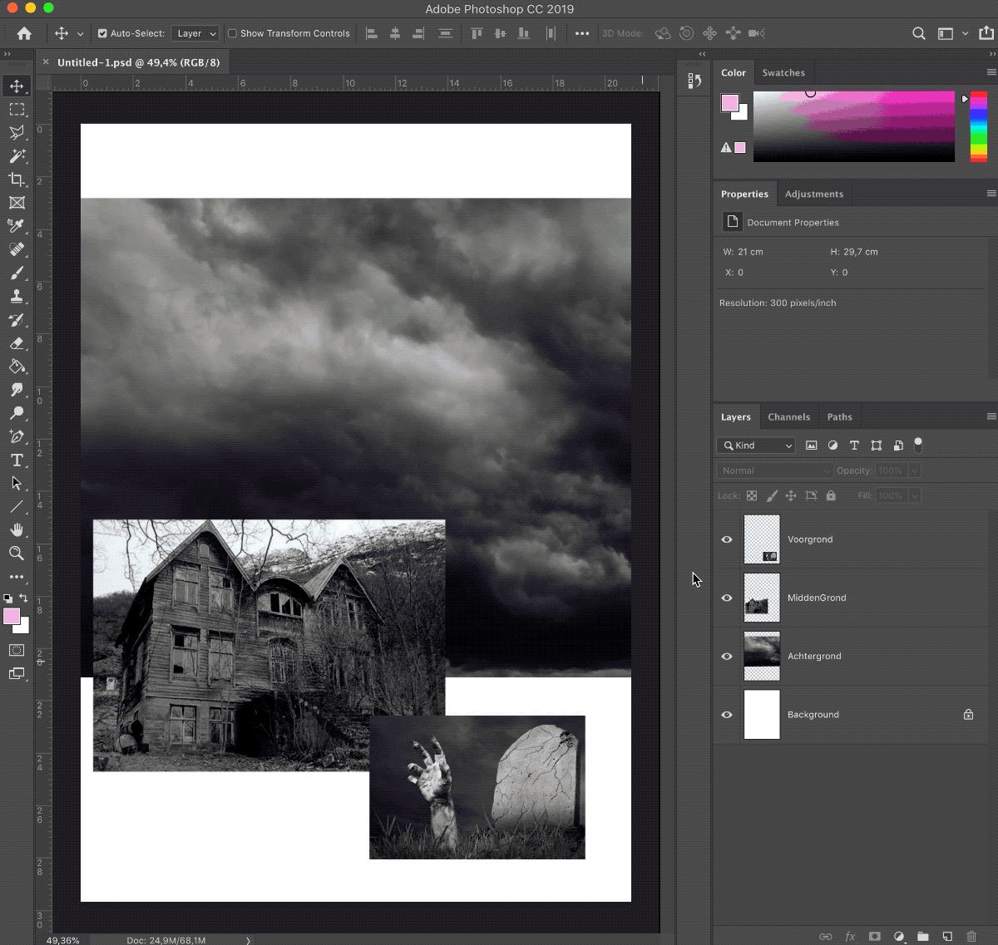Click the Swatches panel label

(x=783, y=72)
